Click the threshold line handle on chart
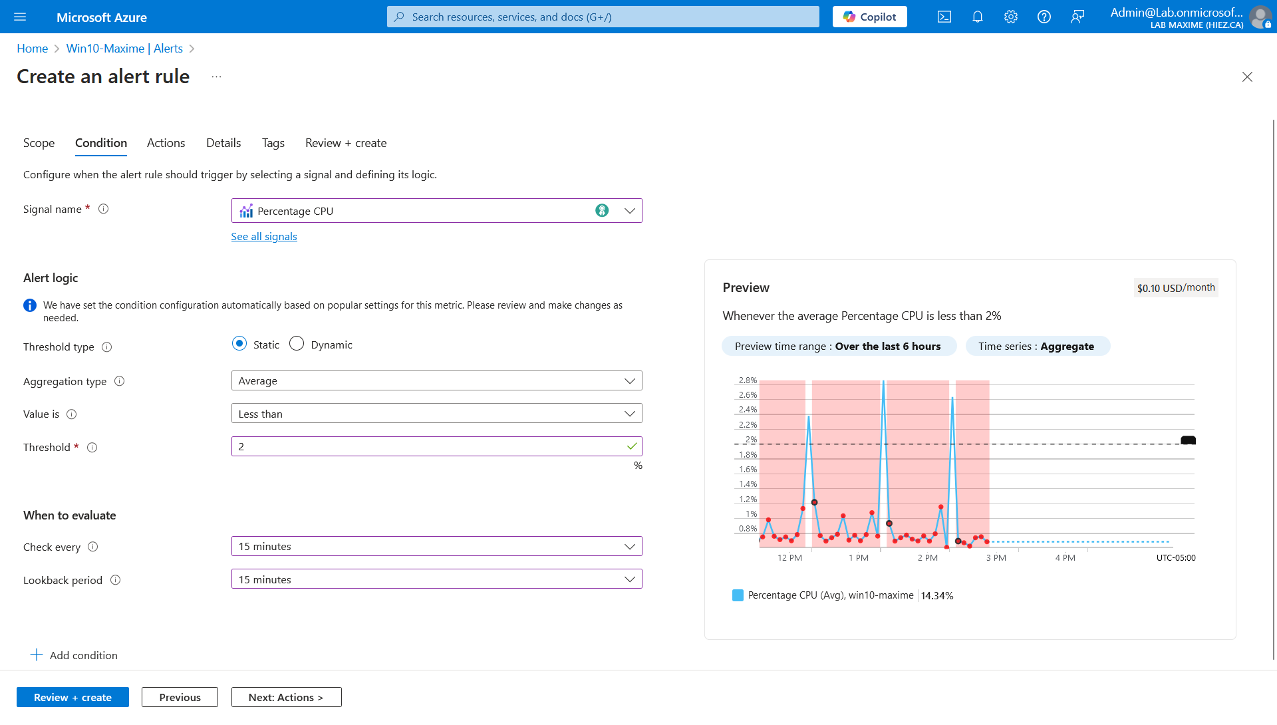The width and height of the screenshot is (1277, 725). tap(1188, 440)
